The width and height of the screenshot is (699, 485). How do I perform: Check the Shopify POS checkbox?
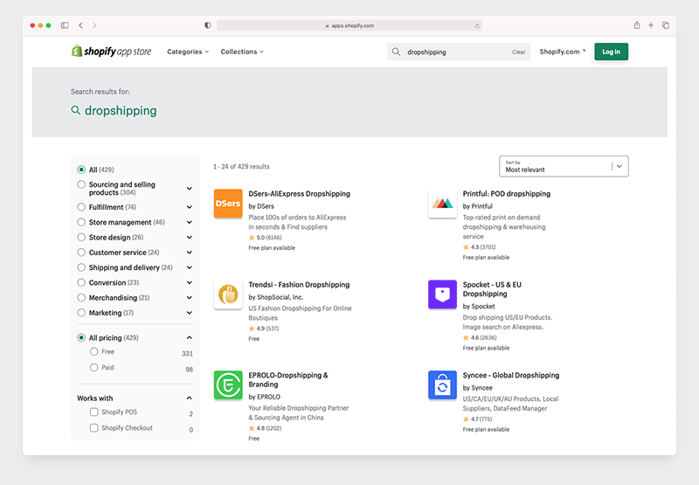[x=93, y=412]
